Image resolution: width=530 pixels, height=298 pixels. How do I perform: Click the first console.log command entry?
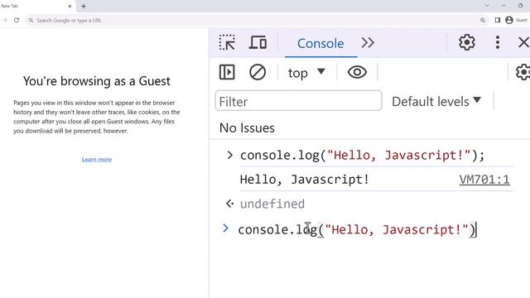coord(362,156)
